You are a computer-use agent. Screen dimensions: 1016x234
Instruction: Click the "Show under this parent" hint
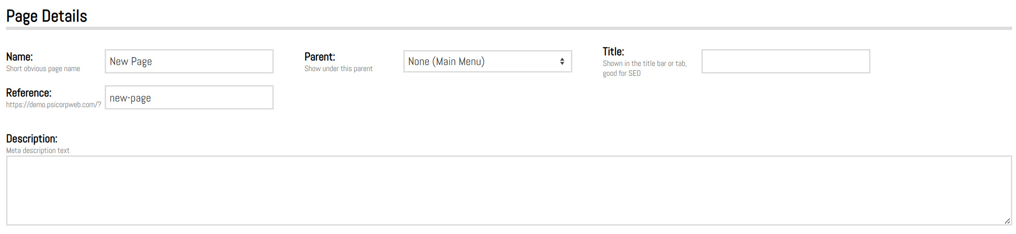coord(339,69)
